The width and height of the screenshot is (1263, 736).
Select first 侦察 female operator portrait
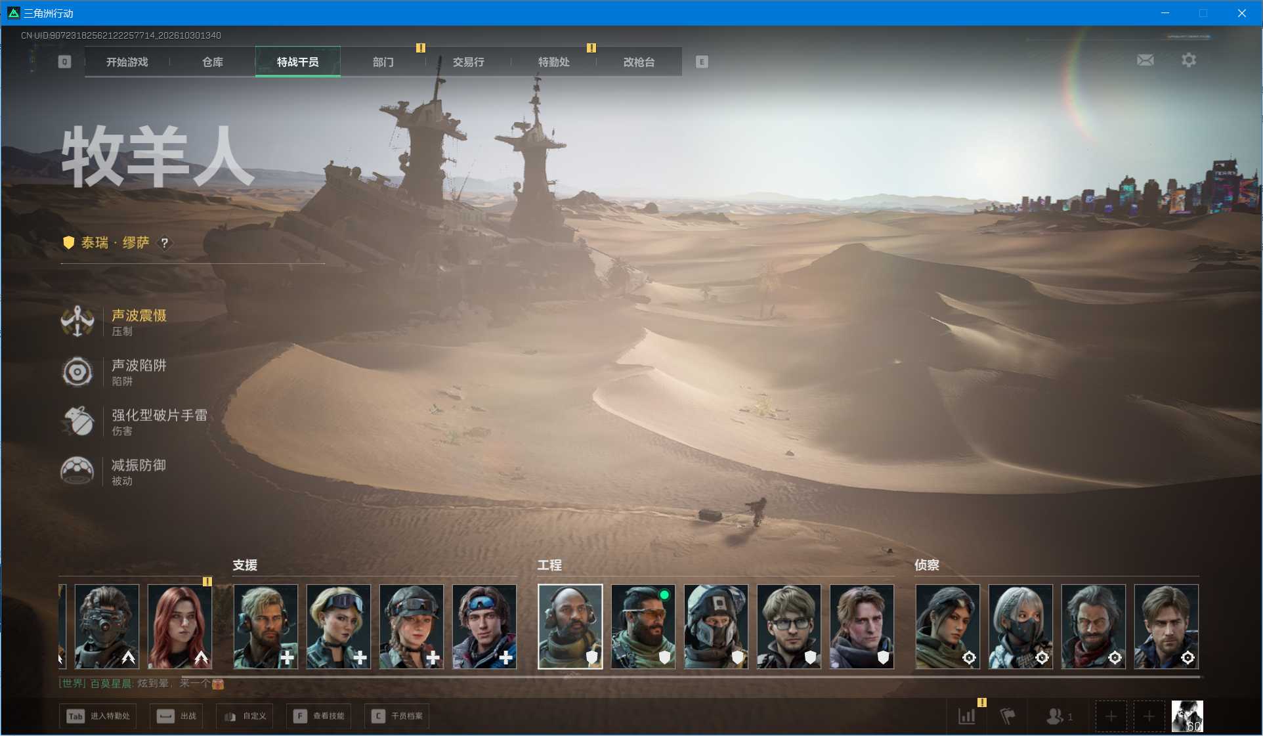coord(948,627)
